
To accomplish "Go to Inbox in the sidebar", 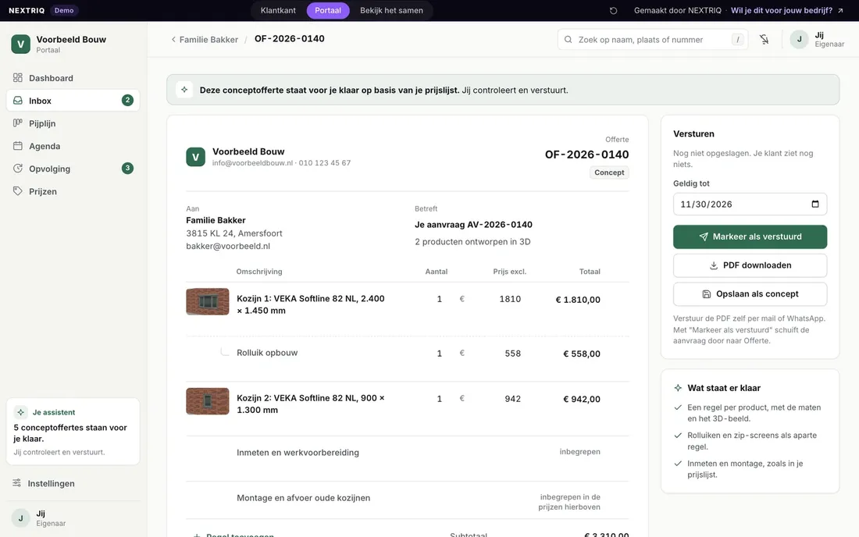I will 73,101.
